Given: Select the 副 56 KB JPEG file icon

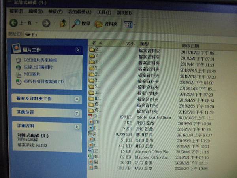Looking at the screenshot, I should 91,162.
